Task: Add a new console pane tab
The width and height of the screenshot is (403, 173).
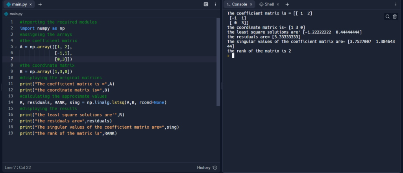Action: pyautogui.click(x=287, y=4)
